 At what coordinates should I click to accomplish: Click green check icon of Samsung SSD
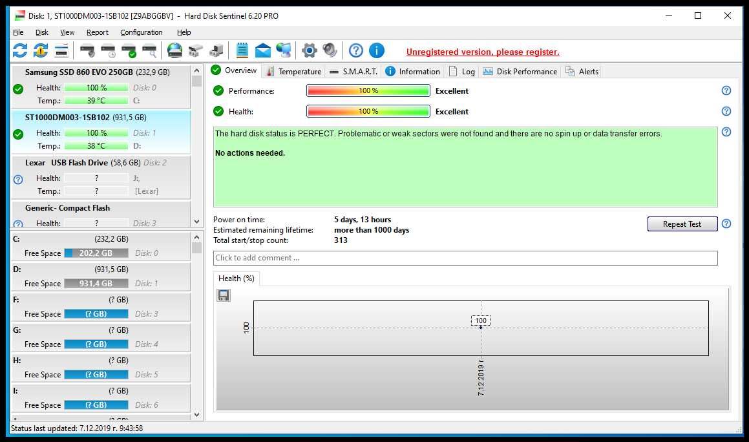point(18,89)
